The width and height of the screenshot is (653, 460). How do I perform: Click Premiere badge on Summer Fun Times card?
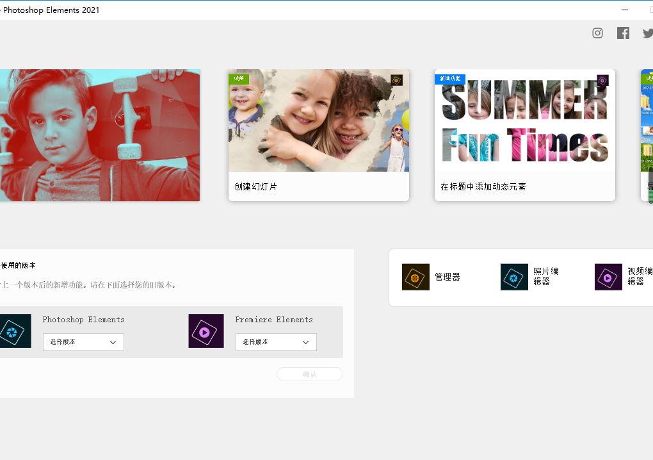point(602,80)
